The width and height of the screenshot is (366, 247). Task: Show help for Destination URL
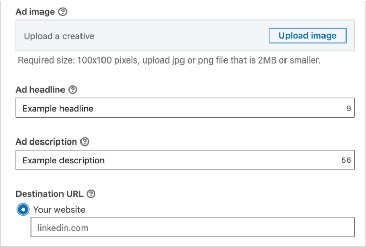coord(91,194)
